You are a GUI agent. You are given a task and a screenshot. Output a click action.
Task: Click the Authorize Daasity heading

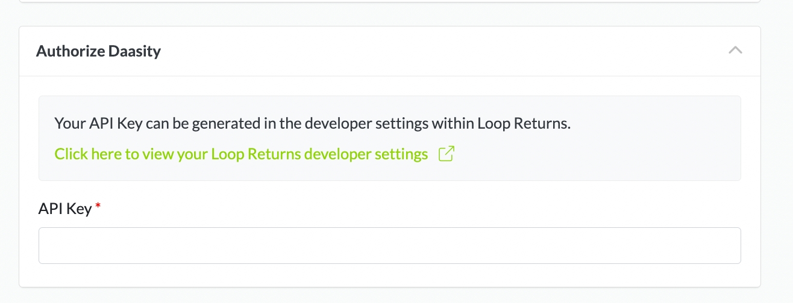98,51
